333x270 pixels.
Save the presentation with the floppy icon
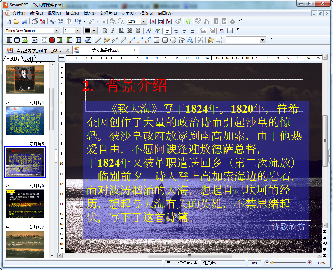(x=25, y=21)
